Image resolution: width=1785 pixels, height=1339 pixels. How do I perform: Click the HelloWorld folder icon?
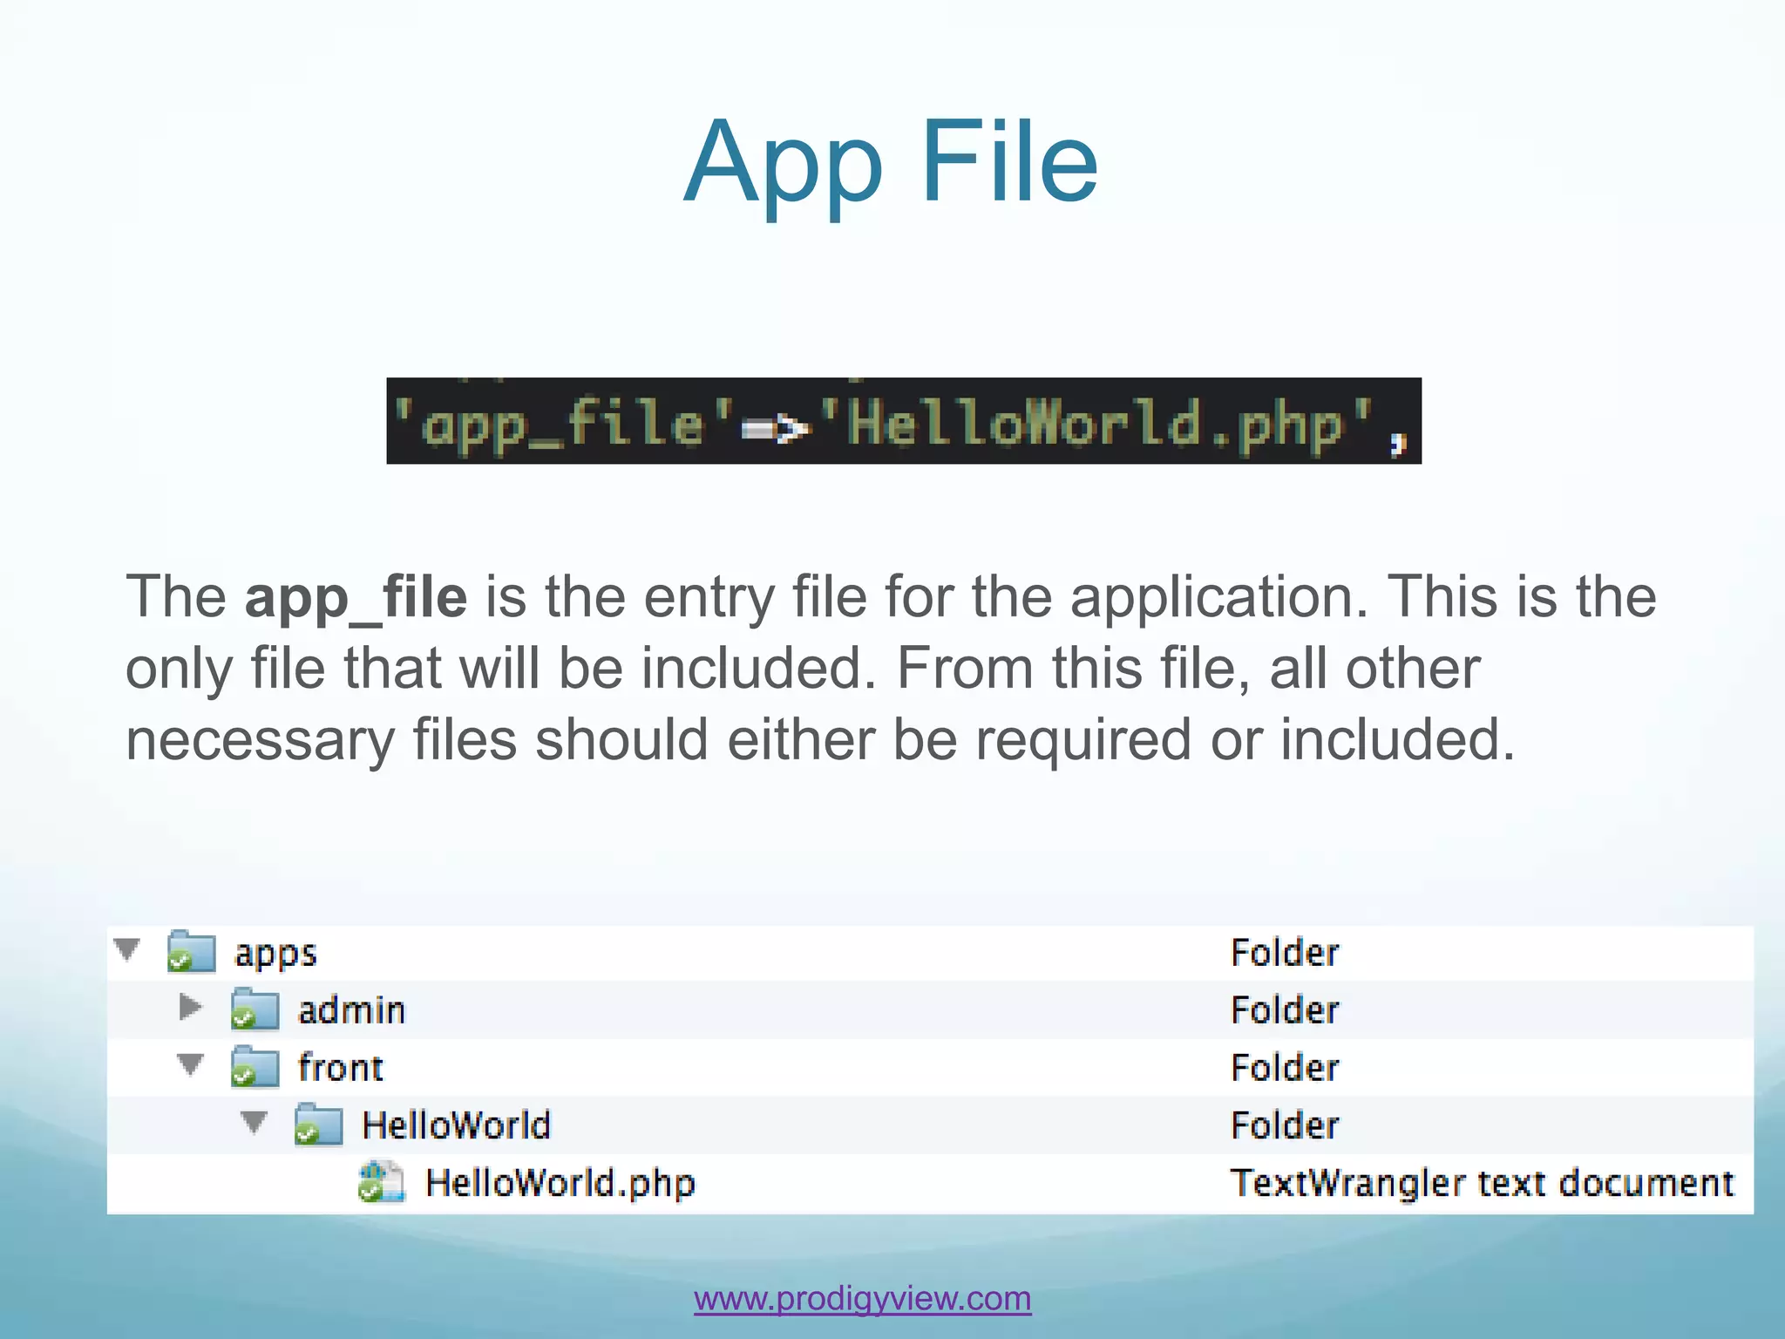click(319, 1125)
